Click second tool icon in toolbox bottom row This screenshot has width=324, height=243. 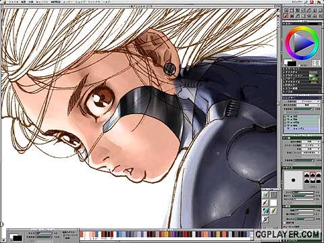tap(292, 16)
